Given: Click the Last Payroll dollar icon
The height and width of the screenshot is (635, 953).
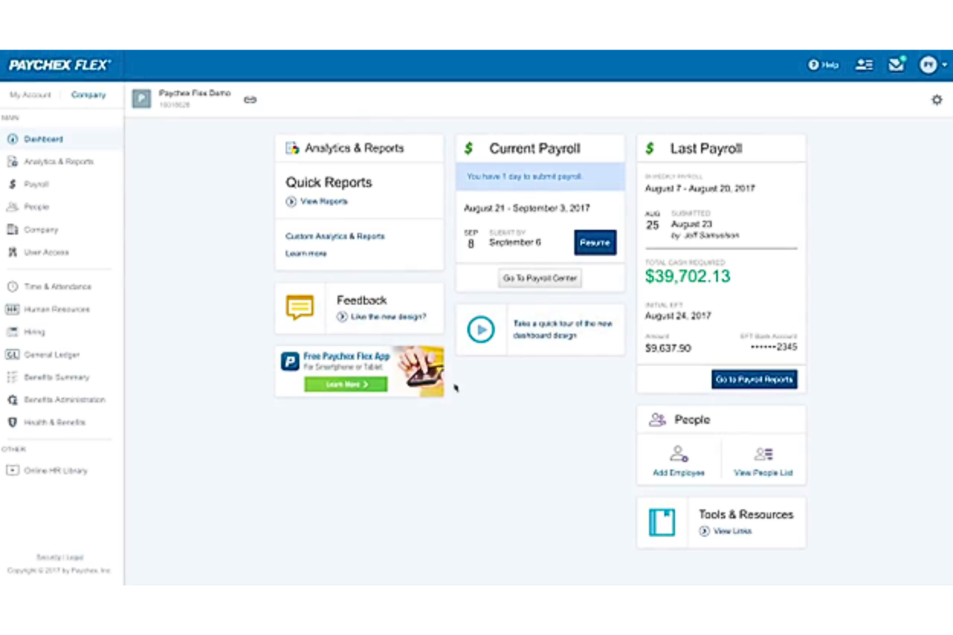Looking at the screenshot, I should click(650, 149).
